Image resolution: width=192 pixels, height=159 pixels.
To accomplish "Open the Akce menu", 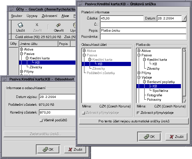I will coord(65,16).
